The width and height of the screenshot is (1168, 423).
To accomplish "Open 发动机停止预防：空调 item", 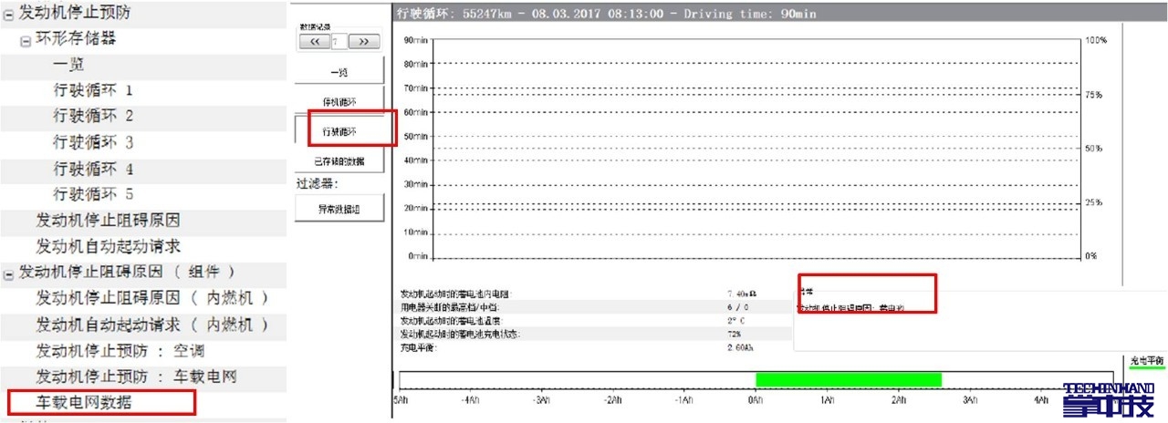I will pyautogui.click(x=119, y=351).
